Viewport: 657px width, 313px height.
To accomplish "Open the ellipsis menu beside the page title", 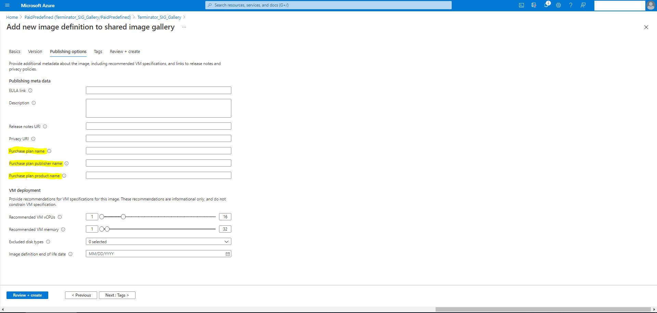I will pyautogui.click(x=184, y=27).
